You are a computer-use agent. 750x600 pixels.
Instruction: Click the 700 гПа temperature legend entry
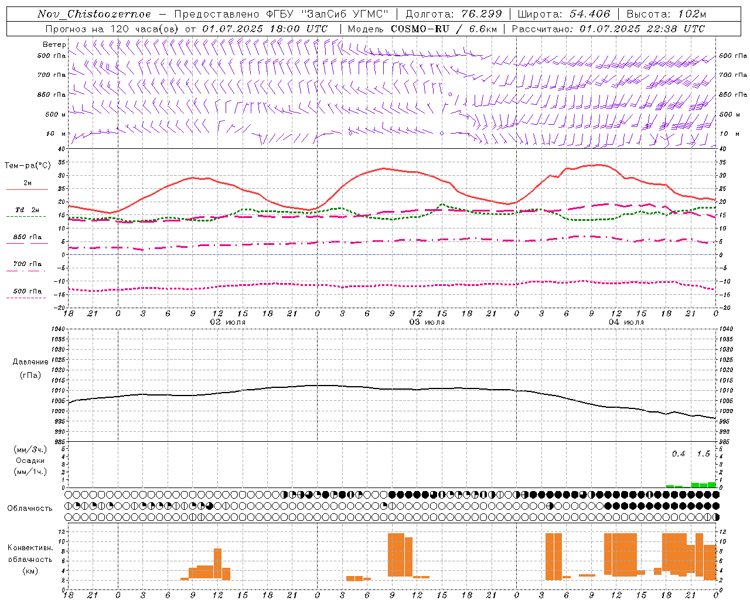click(28, 264)
